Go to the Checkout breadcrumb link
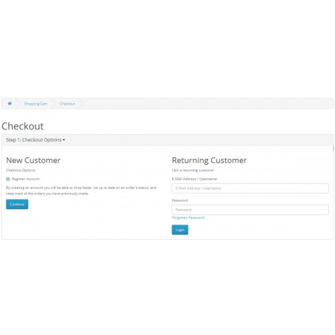335x335 pixels. 67,104
